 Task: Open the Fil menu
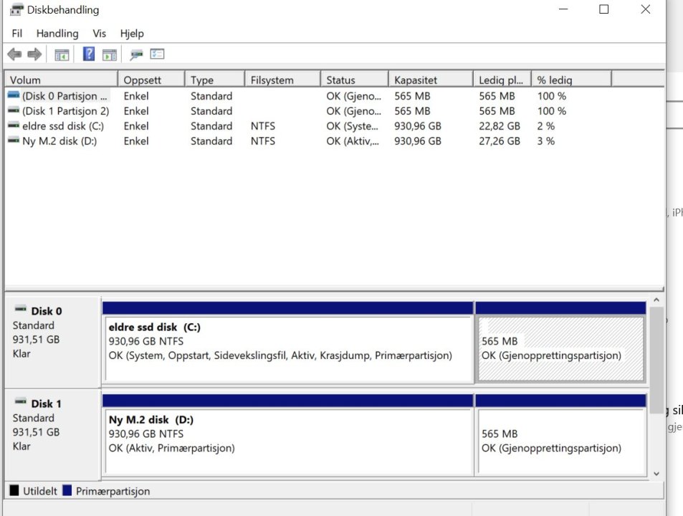(17, 33)
